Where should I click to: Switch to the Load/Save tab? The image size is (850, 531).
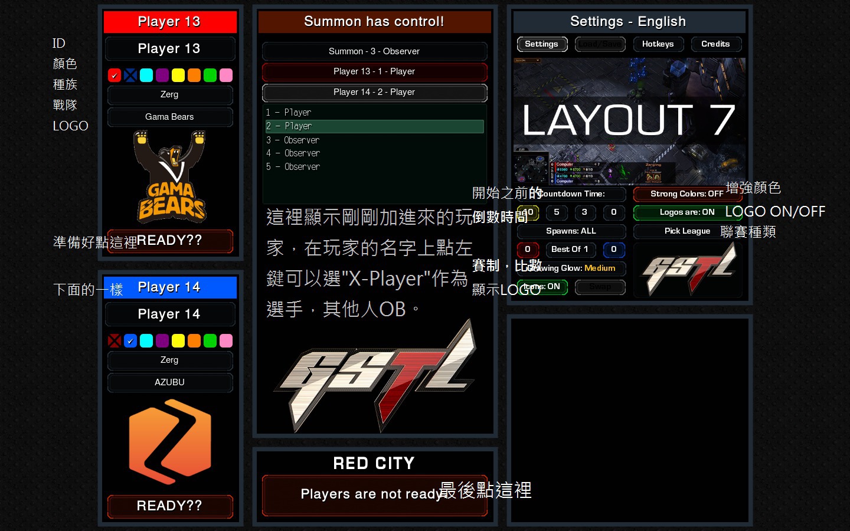pyautogui.click(x=600, y=44)
